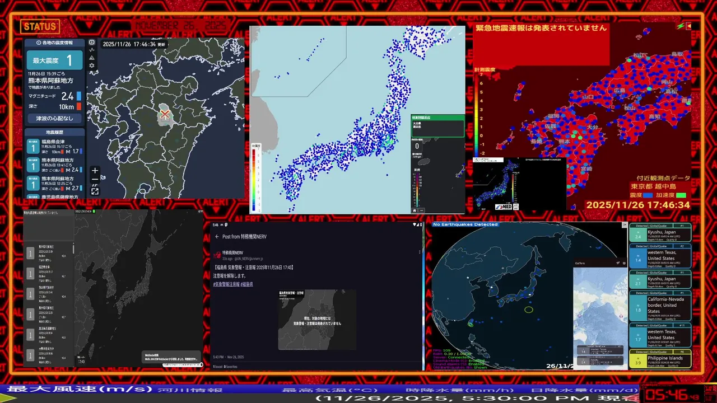Click the 最大震度 1 intensity card
Viewport: 717px width, 403px height.
(55, 60)
